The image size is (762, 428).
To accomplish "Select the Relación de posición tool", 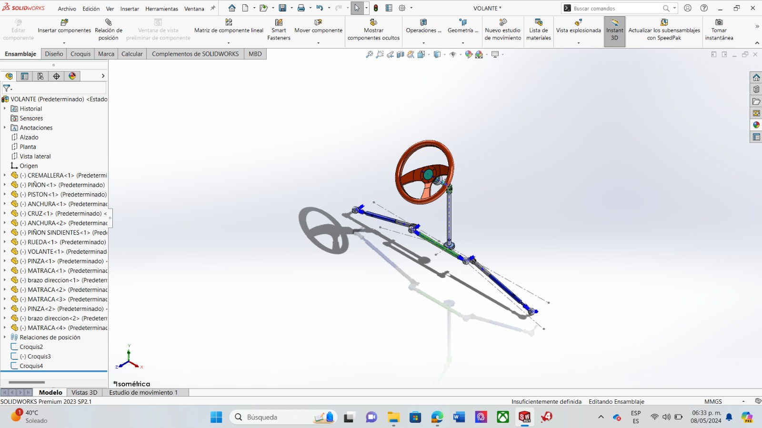I will coord(108,22).
